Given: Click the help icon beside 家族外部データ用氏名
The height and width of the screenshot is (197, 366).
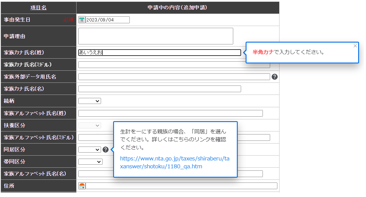Looking at the screenshot, I should coord(275,77).
